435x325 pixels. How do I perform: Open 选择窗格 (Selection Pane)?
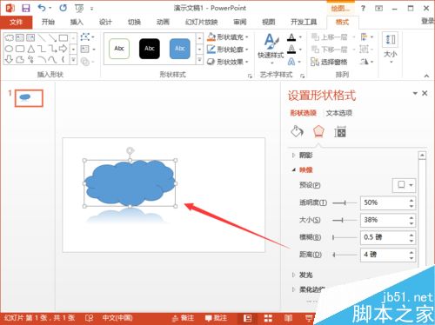pyautogui.click(x=329, y=62)
